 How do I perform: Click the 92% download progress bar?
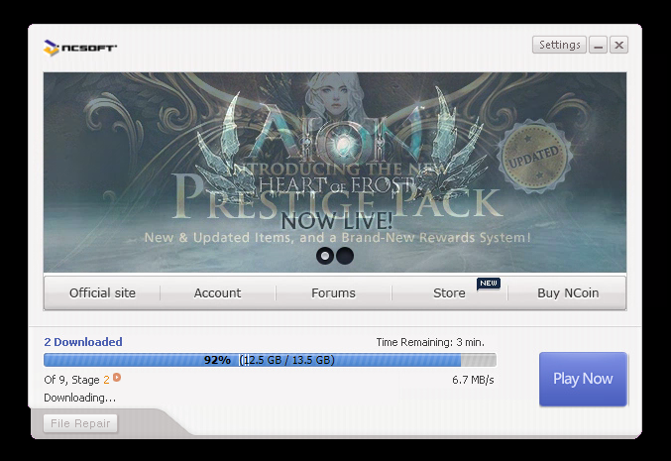(270, 360)
